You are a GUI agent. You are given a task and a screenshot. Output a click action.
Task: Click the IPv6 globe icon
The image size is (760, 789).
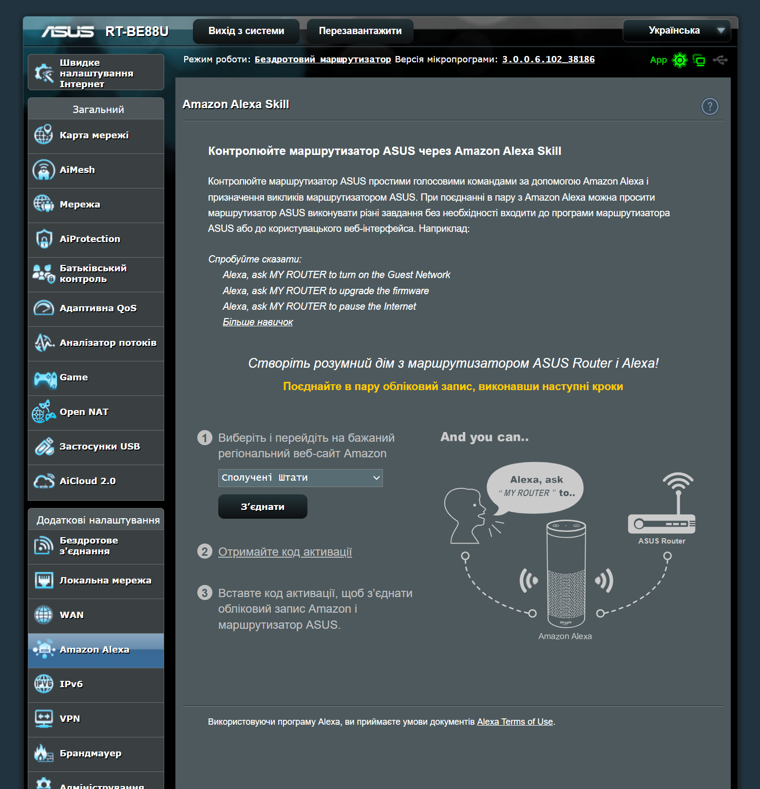pyautogui.click(x=43, y=684)
